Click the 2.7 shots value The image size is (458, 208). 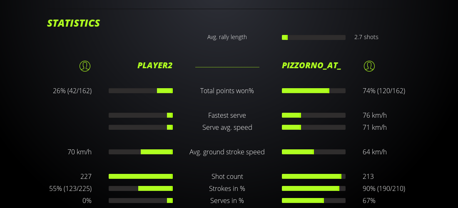click(366, 37)
